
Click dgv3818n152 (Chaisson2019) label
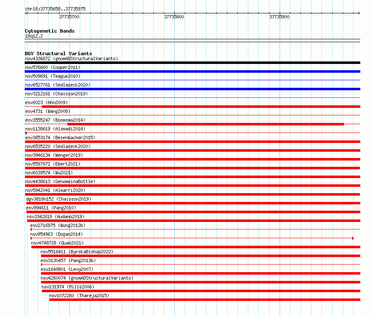(x=59, y=199)
